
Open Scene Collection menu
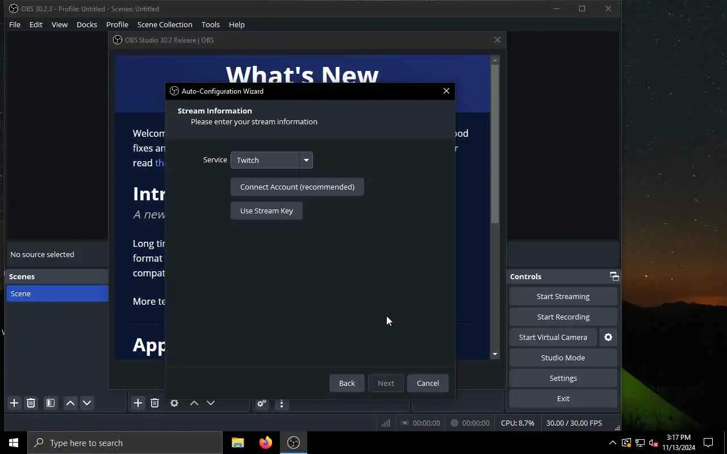coord(165,24)
